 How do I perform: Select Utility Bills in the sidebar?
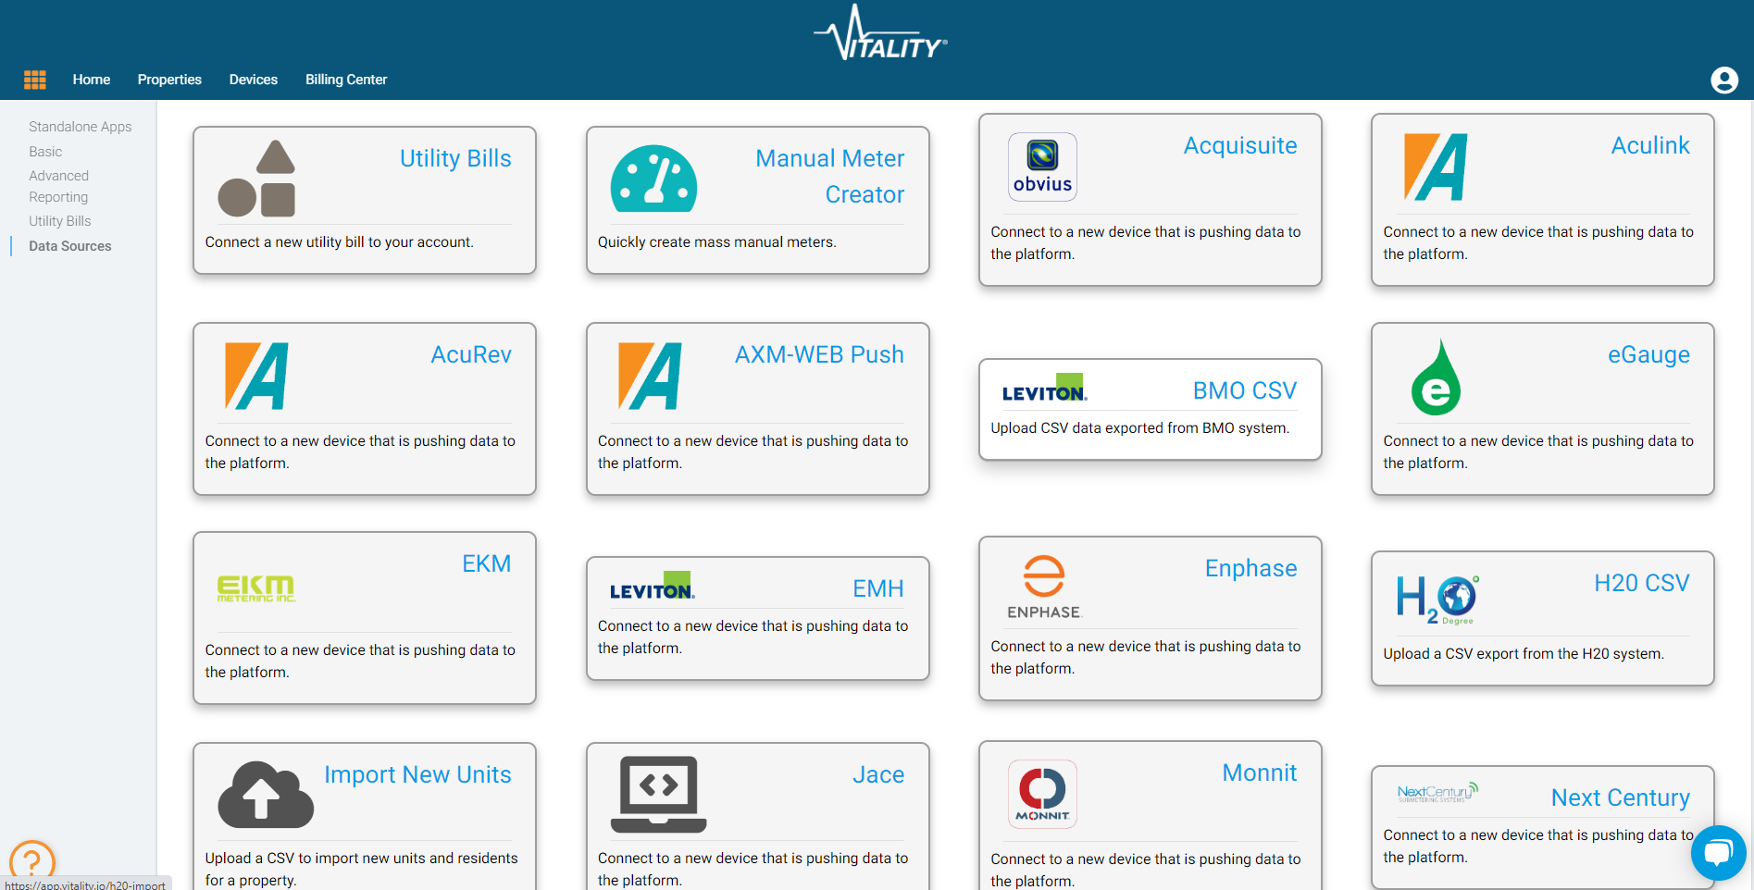(x=60, y=221)
